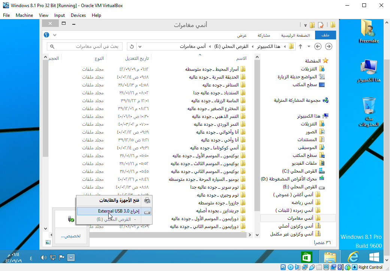Image resolution: width=390 pixels, height=271 pixels.
Task: Open Windows Store from taskbar
Action: (x=307, y=257)
